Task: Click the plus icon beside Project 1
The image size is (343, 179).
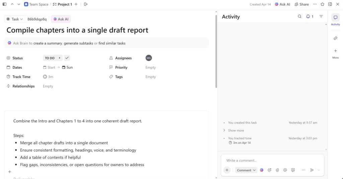Action: coord(76,4)
